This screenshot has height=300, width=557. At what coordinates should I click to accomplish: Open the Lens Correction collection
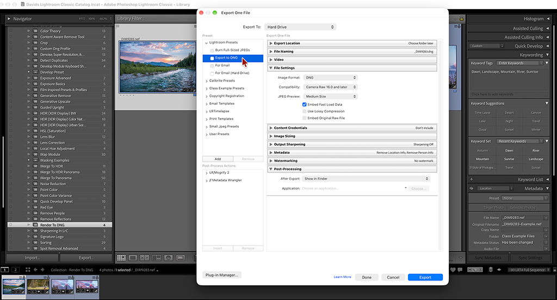(53, 143)
